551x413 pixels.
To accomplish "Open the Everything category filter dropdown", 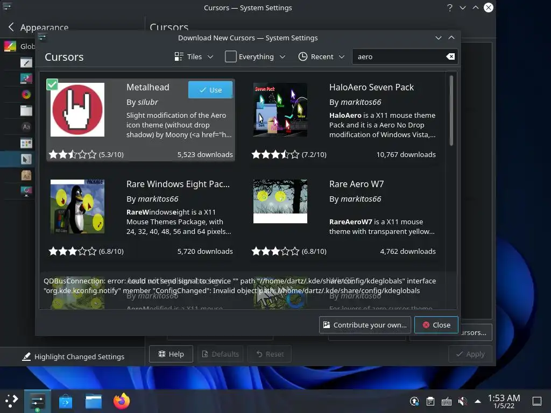I will click(256, 56).
